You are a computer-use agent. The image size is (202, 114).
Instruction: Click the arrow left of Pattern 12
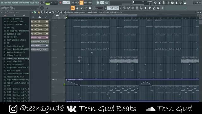(x=105, y=8)
